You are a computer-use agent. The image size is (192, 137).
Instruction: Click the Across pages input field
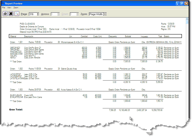(54, 14)
